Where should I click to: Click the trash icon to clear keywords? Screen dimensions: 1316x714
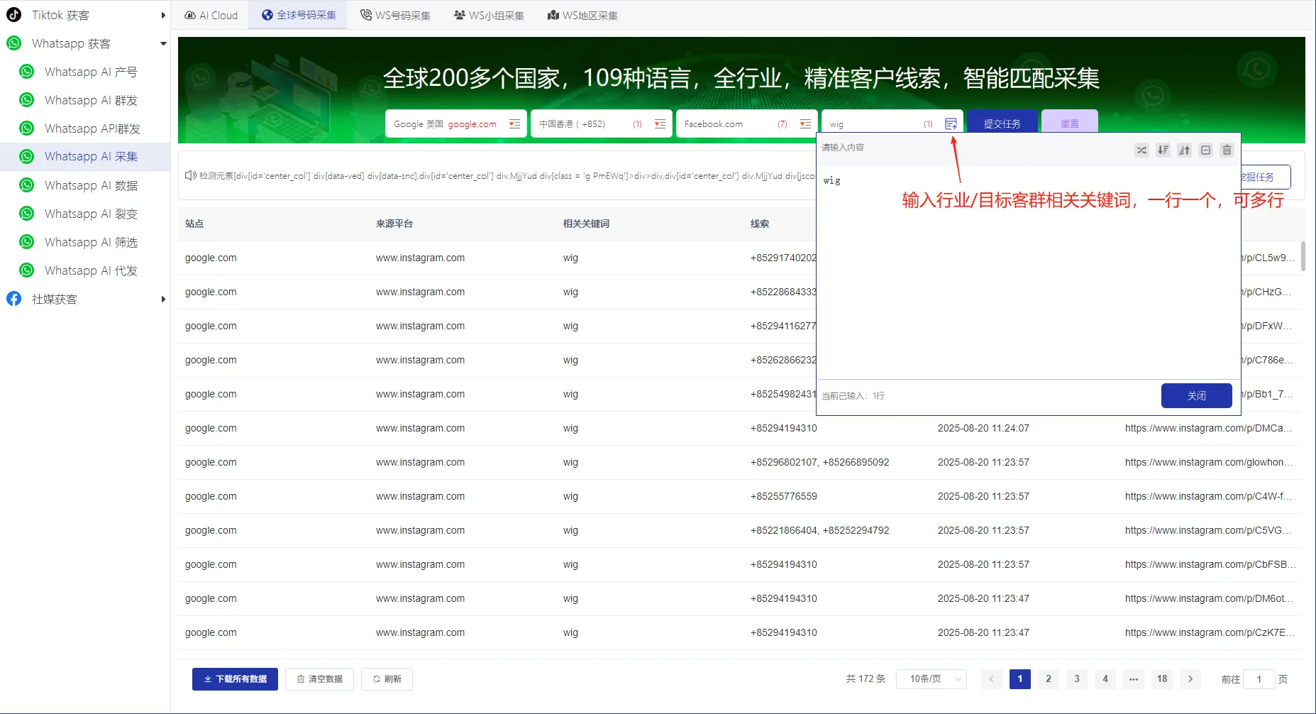coord(1227,150)
